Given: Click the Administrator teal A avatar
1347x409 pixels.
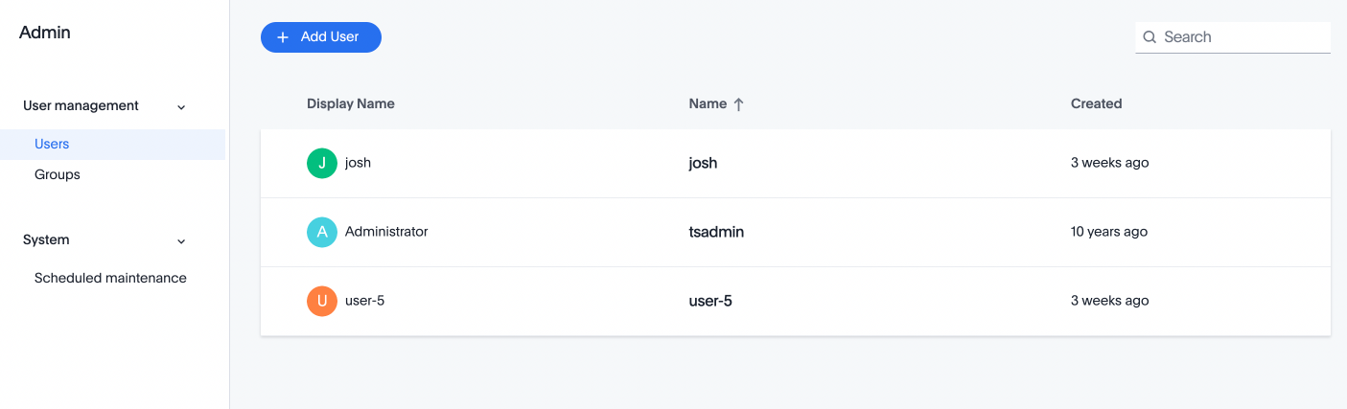Looking at the screenshot, I should click(322, 232).
